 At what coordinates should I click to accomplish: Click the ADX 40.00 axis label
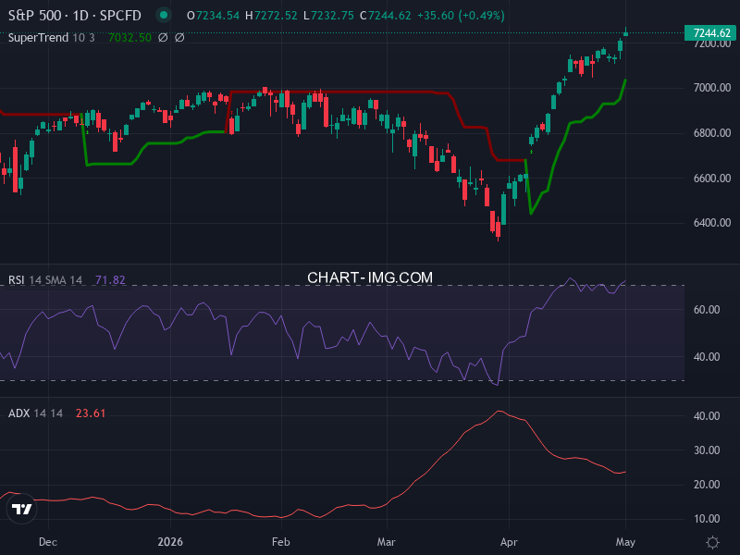tap(707, 416)
